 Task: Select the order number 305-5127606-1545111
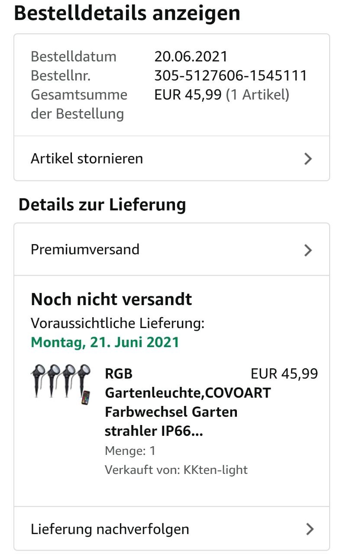230,75
